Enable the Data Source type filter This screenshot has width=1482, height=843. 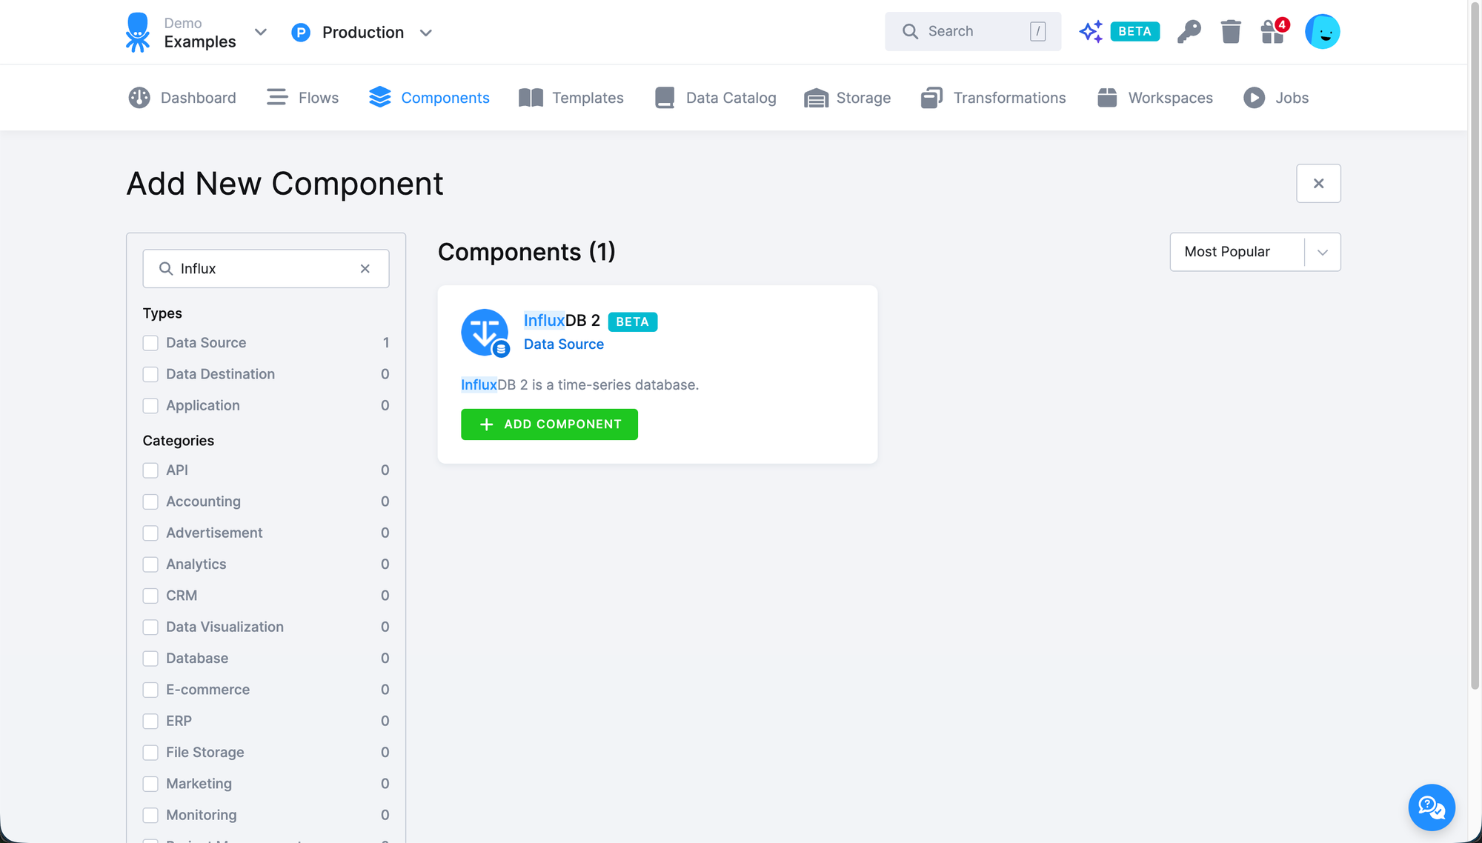[150, 343]
